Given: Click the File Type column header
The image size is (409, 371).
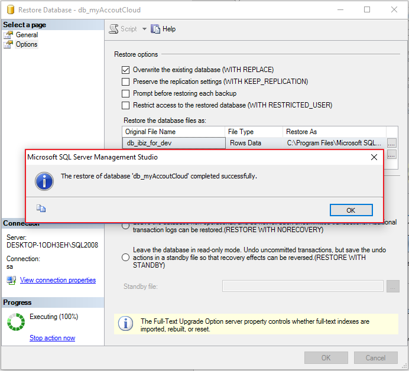Looking at the screenshot, I should [254, 132].
